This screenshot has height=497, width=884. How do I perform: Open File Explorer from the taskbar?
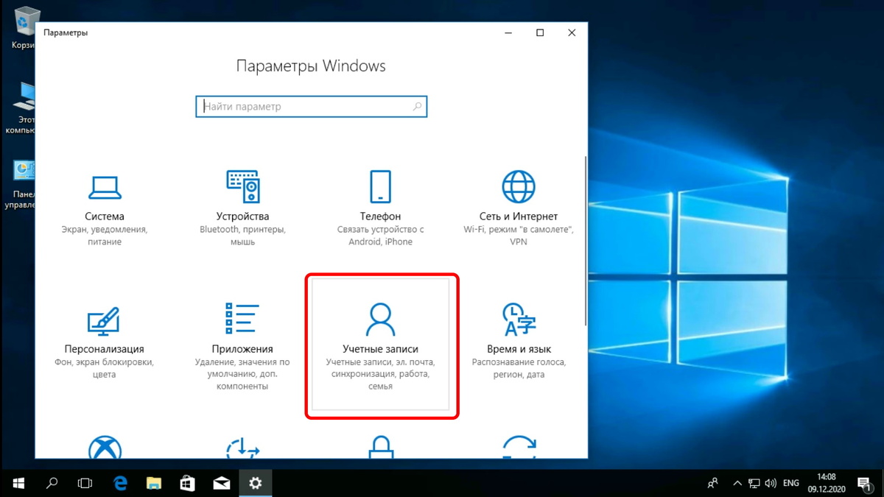click(x=154, y=483)
